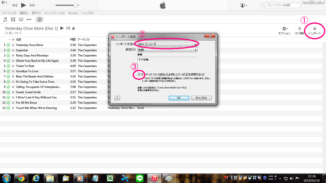Click the taskbar clock showing 22:26

click(x=312, y=178)
